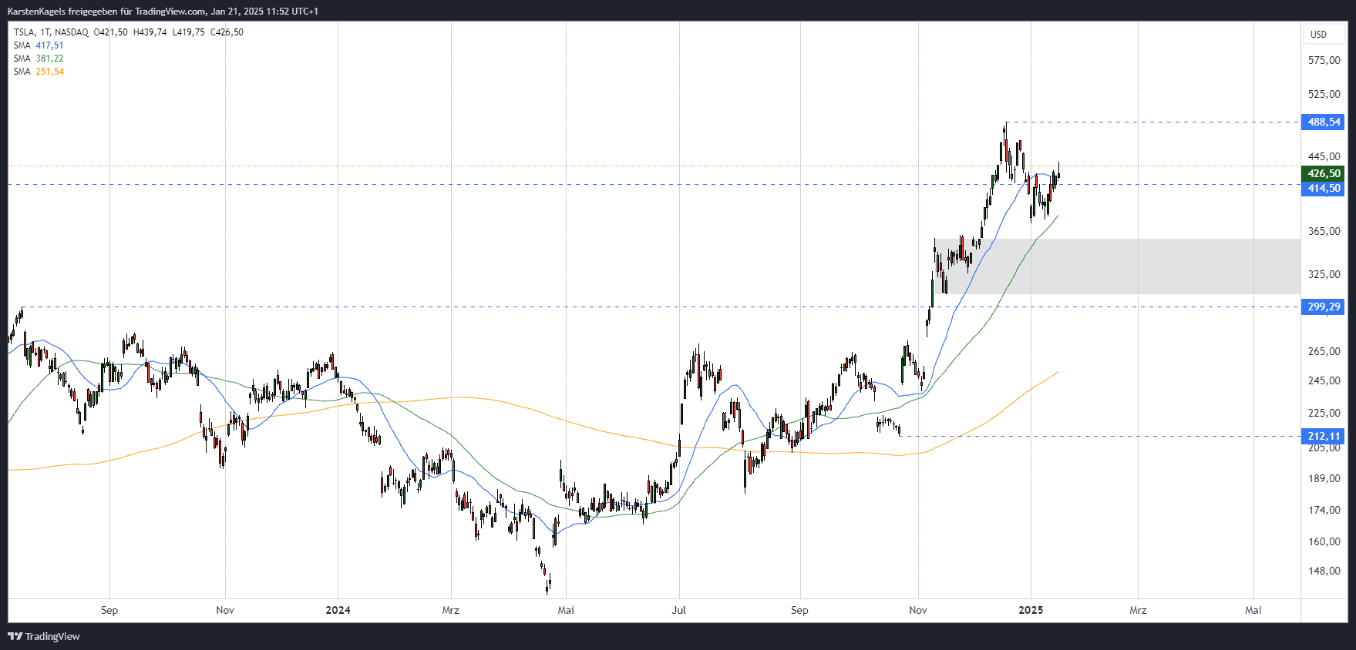The width and height of the screenshot is (1356, 650).
Task: Click the Jul marker on time axis
Action: point(678,610)
